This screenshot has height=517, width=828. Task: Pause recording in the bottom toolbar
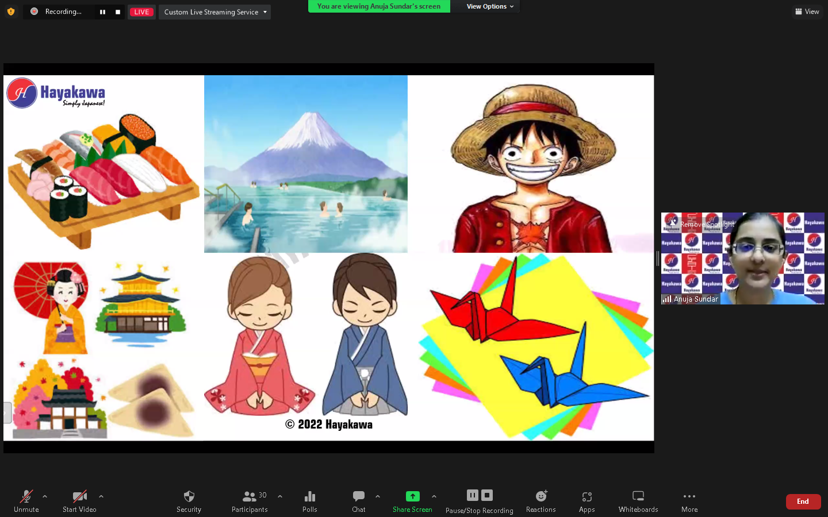pyautogui.click(x=473, y=495)
